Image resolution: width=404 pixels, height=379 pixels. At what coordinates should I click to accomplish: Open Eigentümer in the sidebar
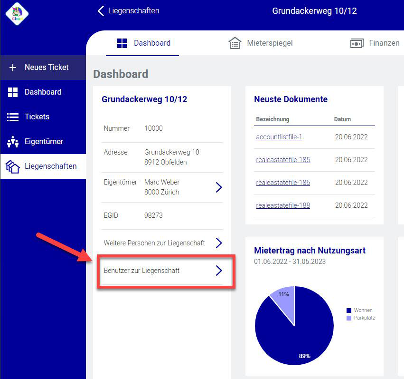click(x=43, y=141)
